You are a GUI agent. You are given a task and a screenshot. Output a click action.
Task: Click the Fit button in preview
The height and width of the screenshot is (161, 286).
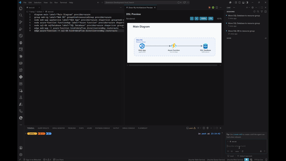pos(211,19)
